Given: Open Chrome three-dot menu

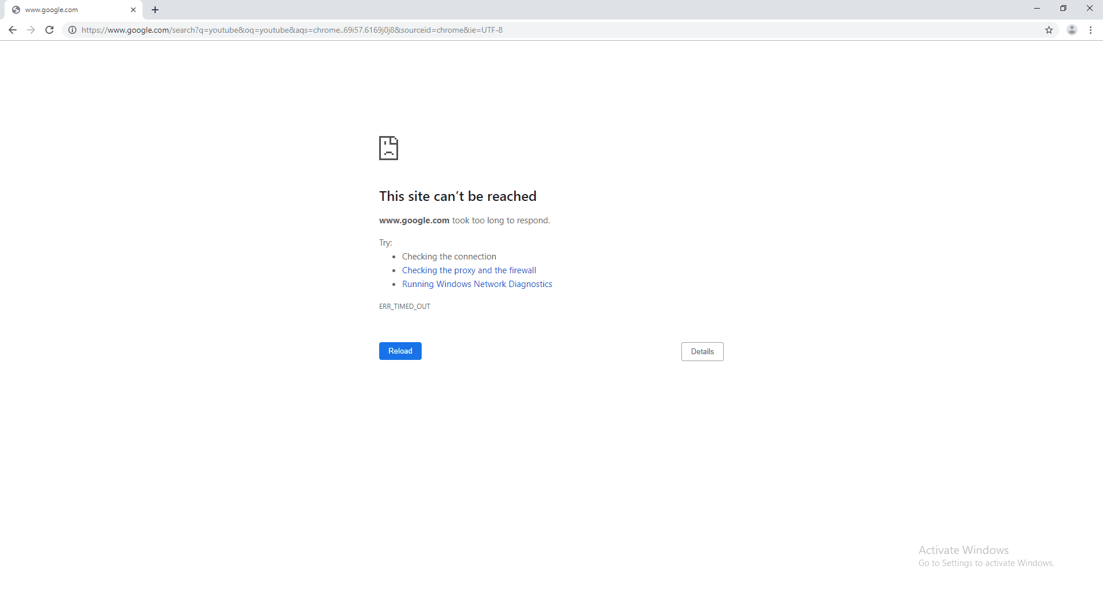Looking at the screenshot, I should (x=1090, y=30).
